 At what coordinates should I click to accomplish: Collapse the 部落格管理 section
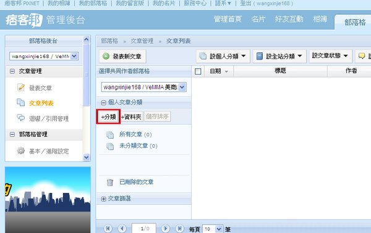(12, 134)
